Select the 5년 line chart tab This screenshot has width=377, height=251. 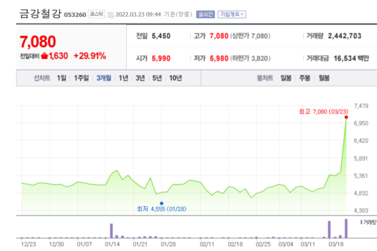pos(157,78)
